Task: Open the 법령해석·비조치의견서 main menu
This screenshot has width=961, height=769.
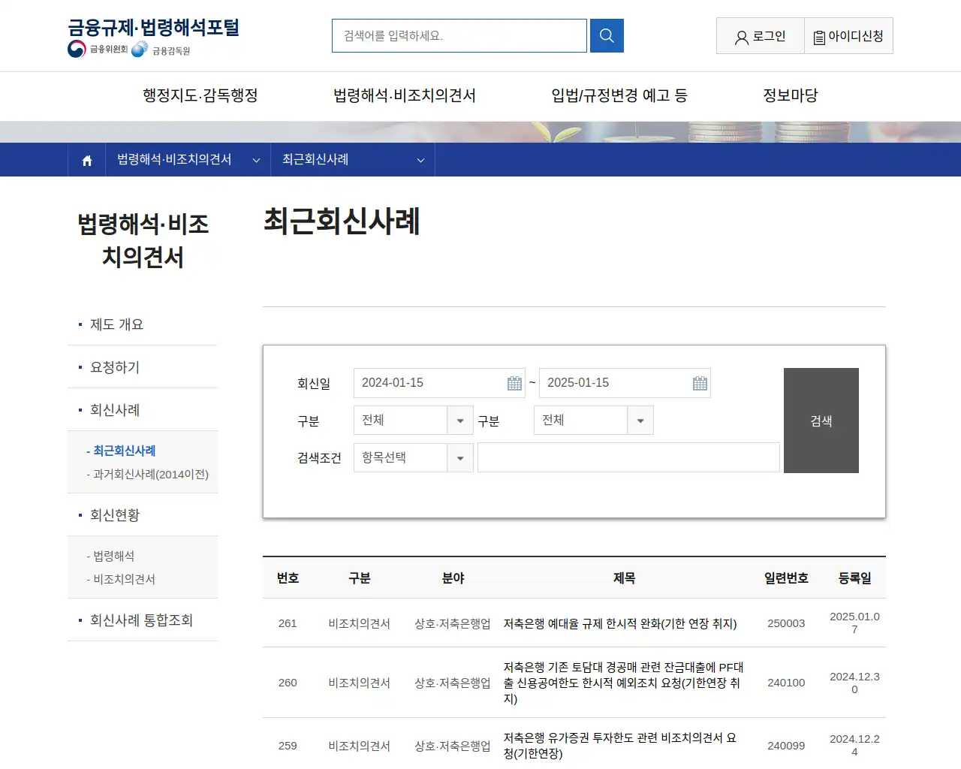Action: coord(405,95)
